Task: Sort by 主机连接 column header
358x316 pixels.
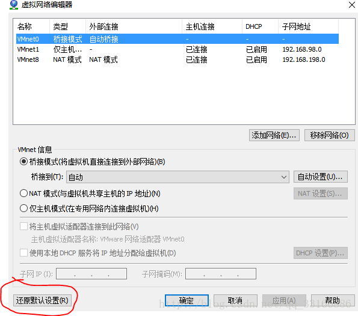Action: pos(212,26)
